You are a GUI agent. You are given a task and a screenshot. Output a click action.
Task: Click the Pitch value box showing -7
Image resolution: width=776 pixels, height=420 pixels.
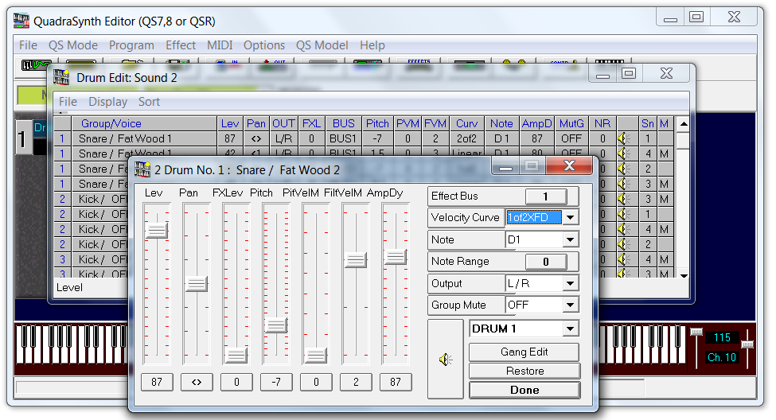276,382
